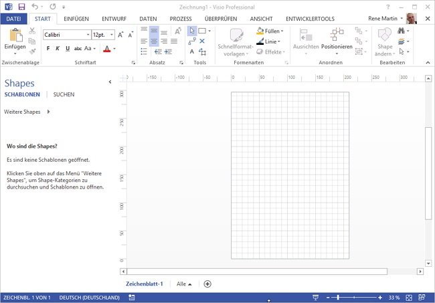
Task: Click the increase font size icon
Action: click(x=120, y=34)
